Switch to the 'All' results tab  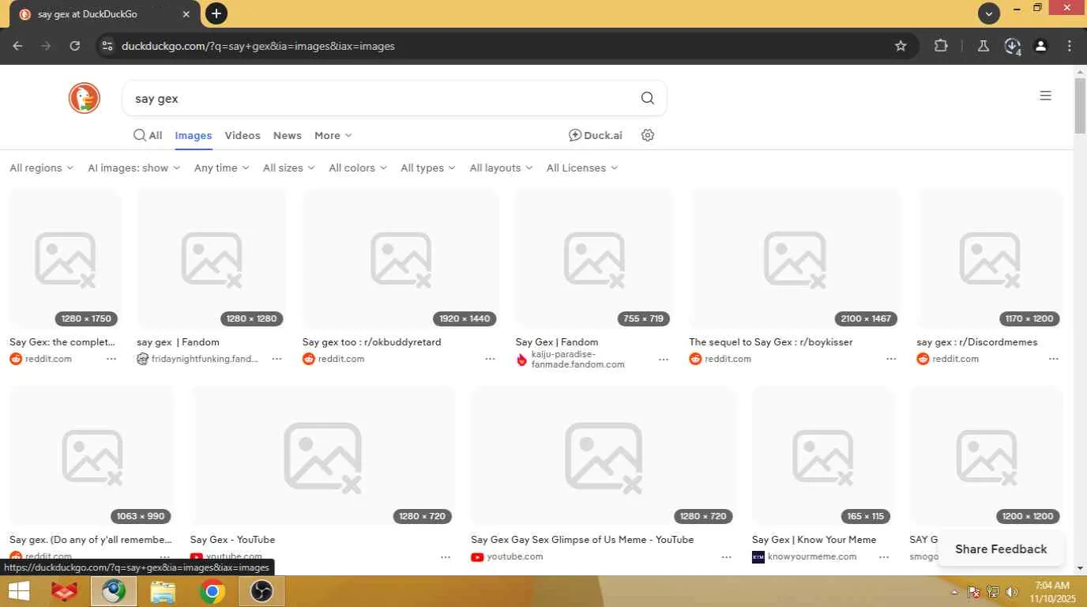tap(148, 135)
